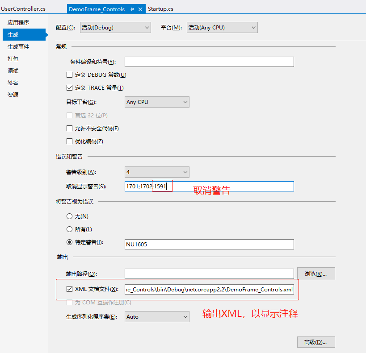Viewport: 366px width, 353px height.
Task: Choose the 所有 warnings-as-errors option
Action: 69,229
